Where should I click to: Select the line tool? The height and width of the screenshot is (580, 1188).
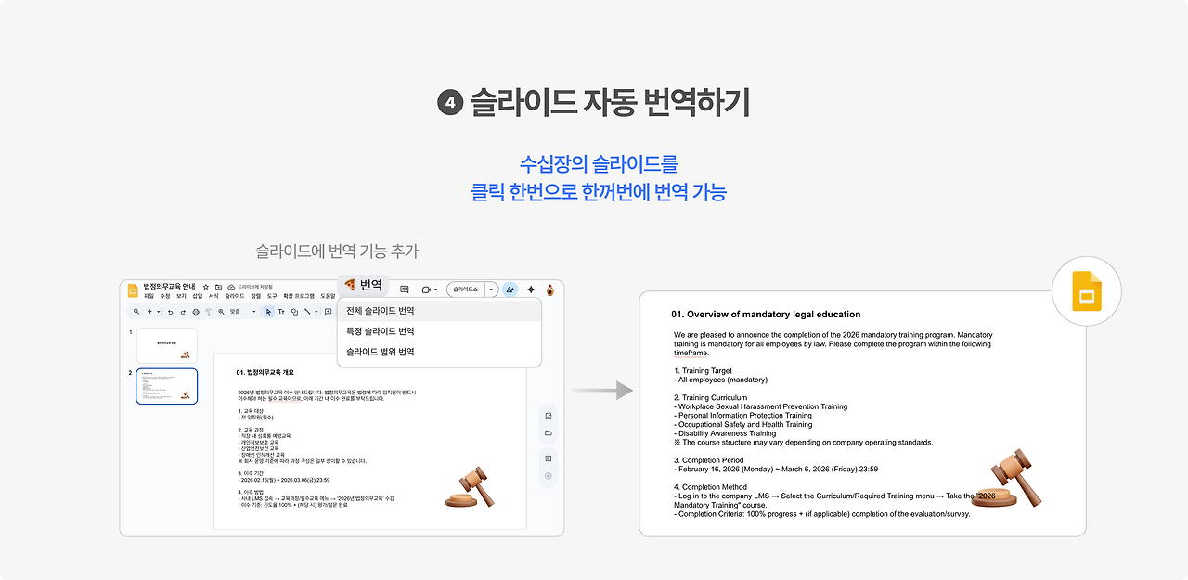pos(307,312)
